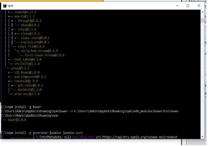Click the get-stdin@4.0.1 entry
This screenshot has height=146, width=208.
point(30,85)
